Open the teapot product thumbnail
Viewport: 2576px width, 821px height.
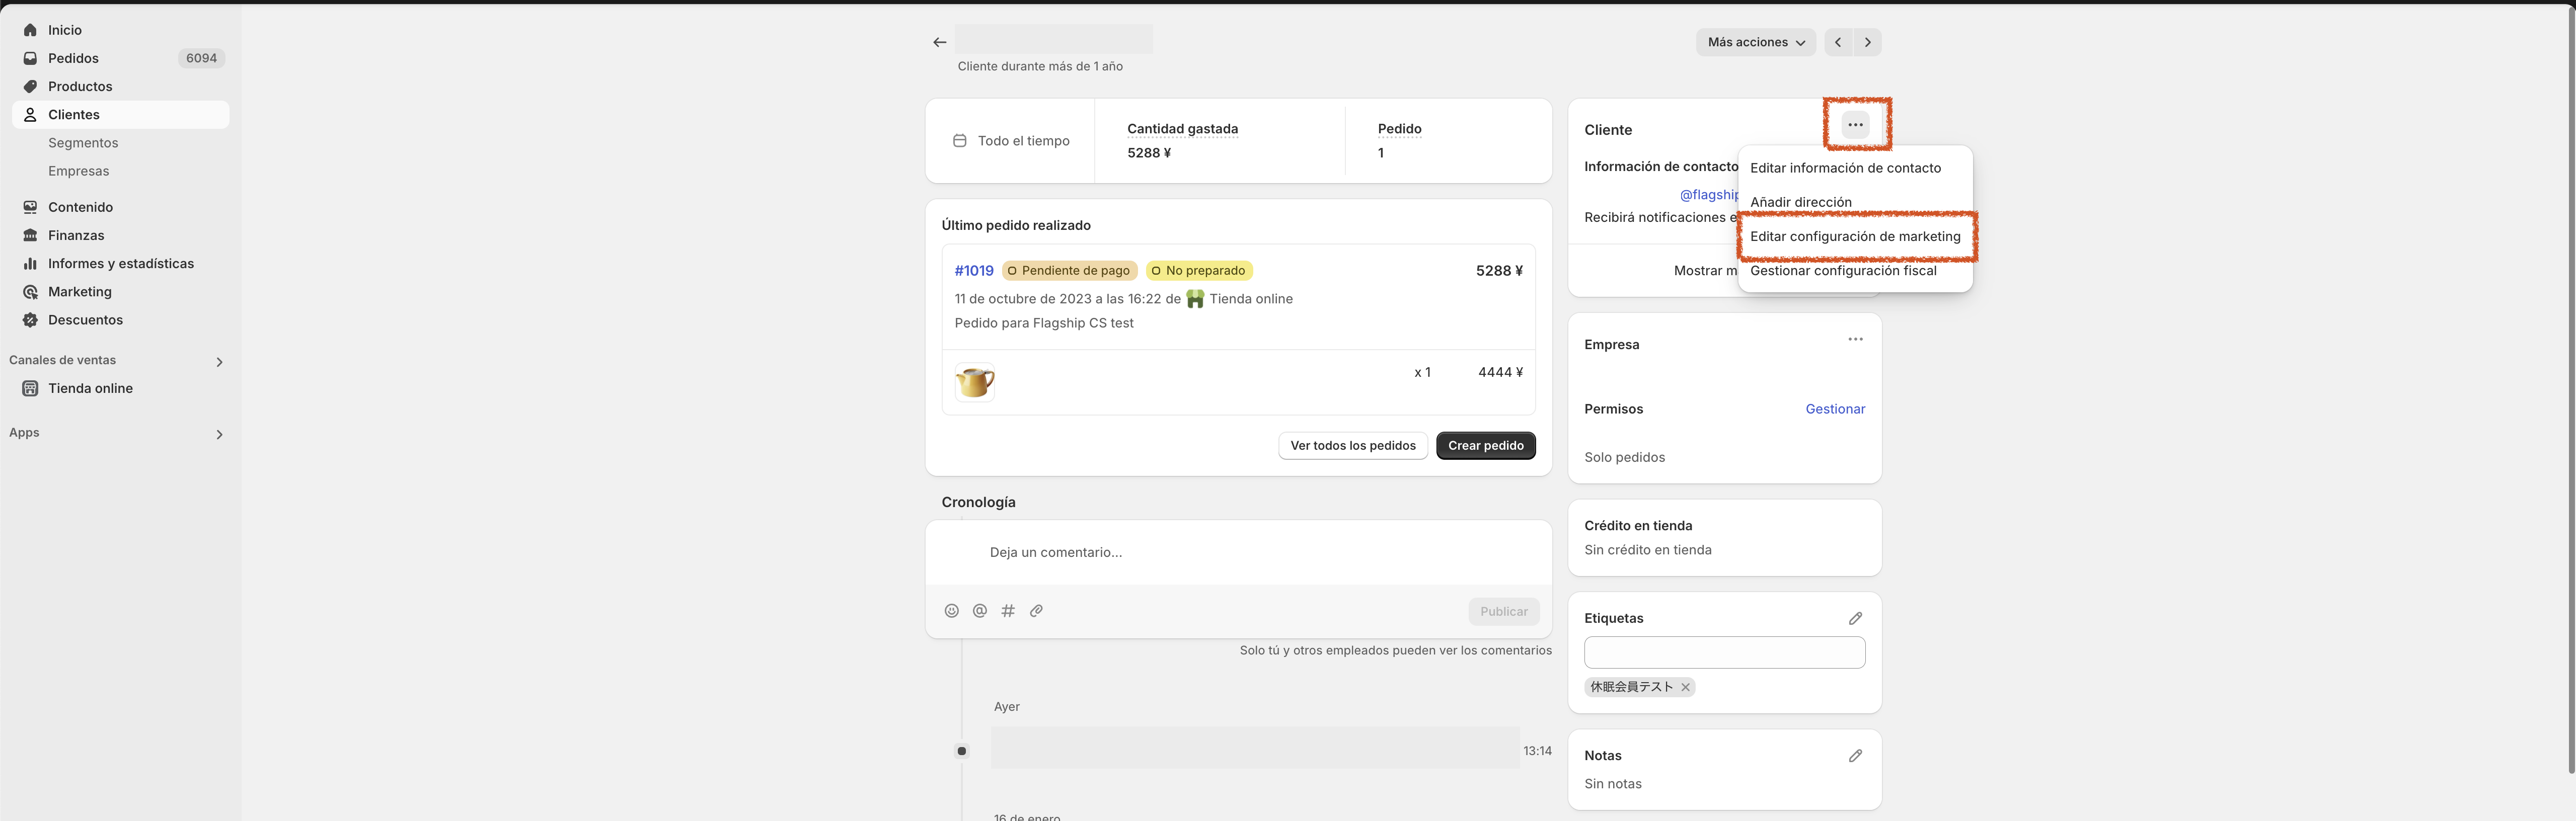tap(974, 382)
